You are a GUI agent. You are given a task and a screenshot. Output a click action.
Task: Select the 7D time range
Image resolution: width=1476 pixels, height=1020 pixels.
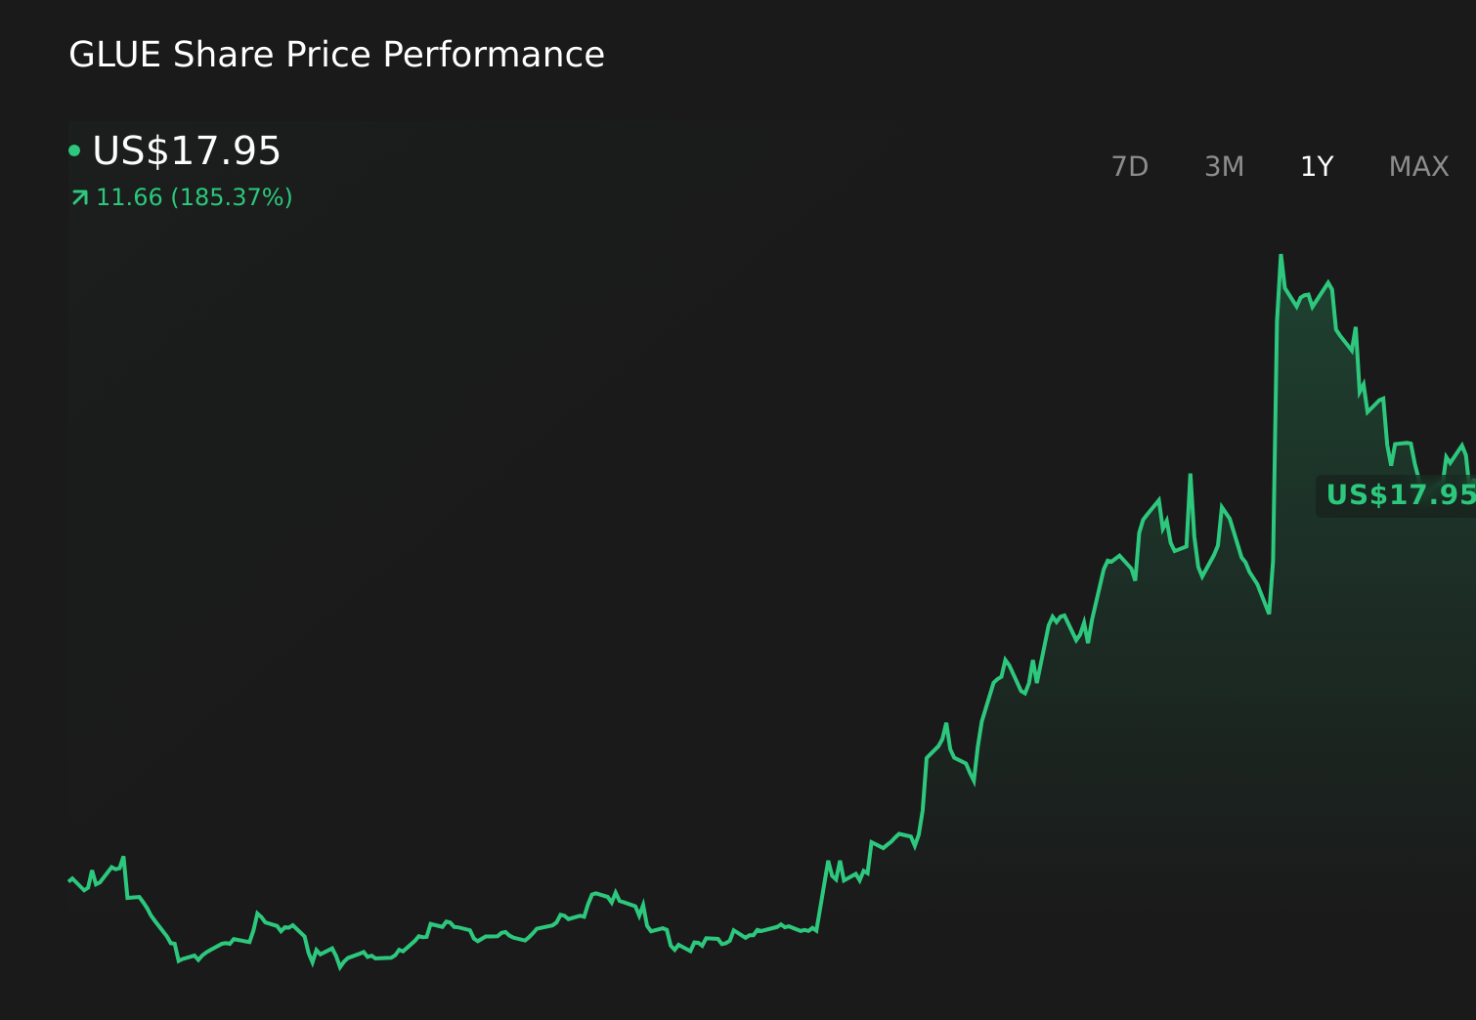tap(1130, 167)
